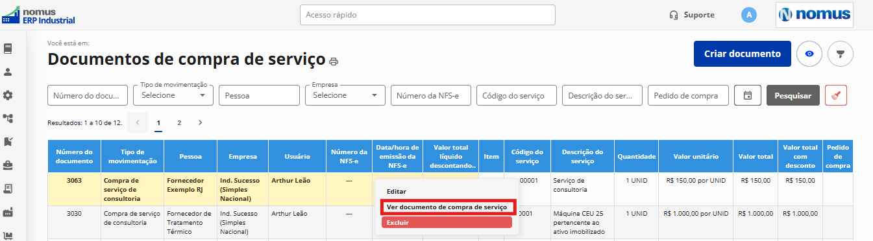The width and height of the screenshot is (873, 241).
Task: Expand the Empresa dropdown
Action: (345, 95)
